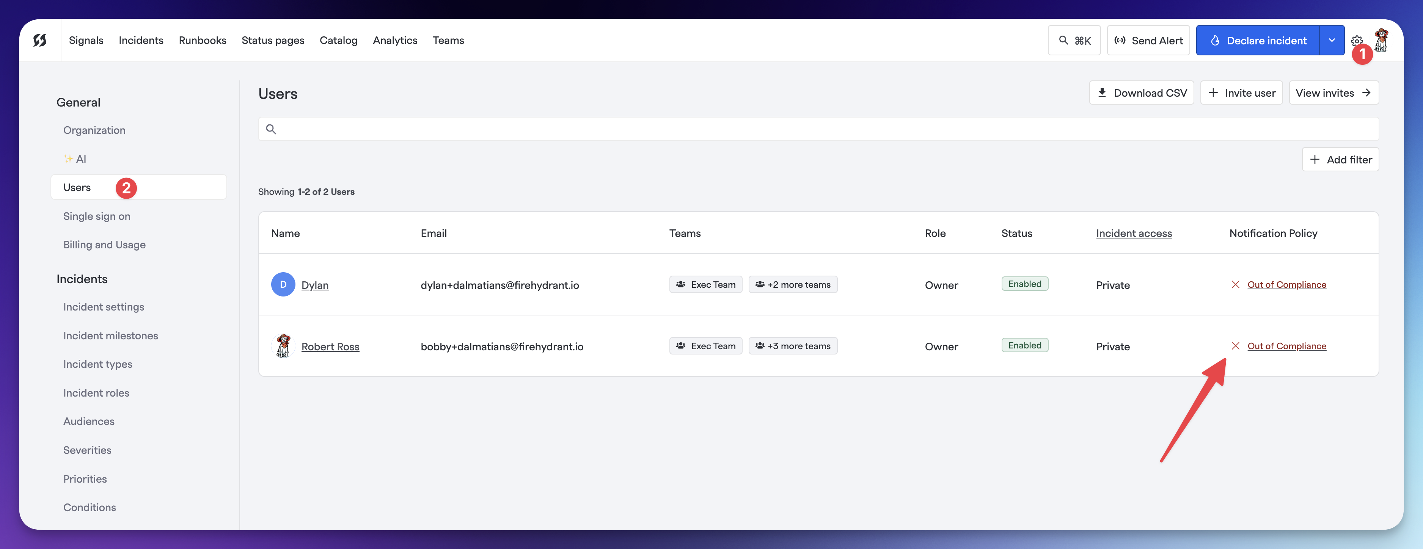Open Priorities settings
The width and height of the screenshot is (1423, 549).
coord(85,479)
